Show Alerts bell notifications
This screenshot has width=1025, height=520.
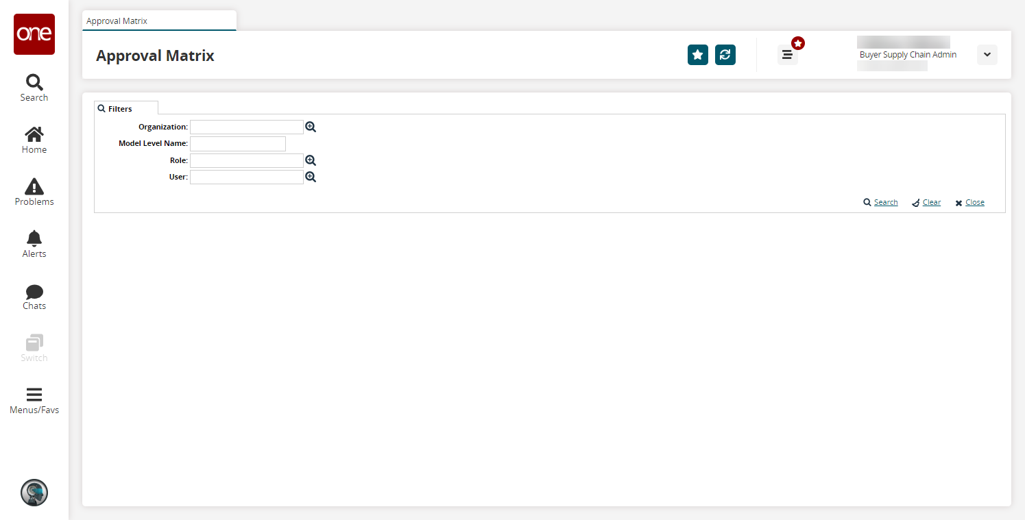(x=34, y=244)
